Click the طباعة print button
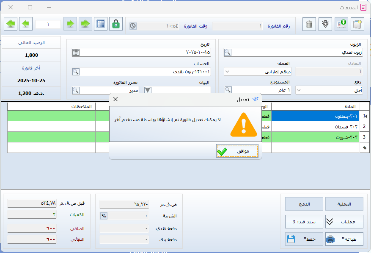371x253 pixels. 344,239
